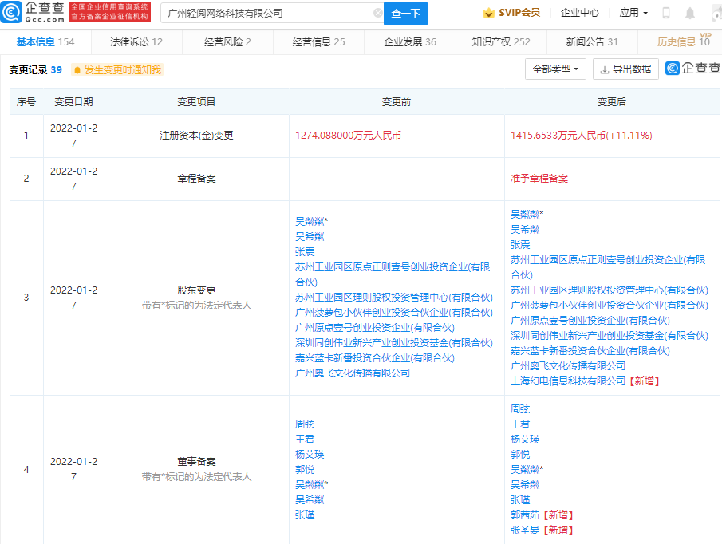This screenshot has height=544, width=722.
Task: Open 深圳同创伟业新兴产业创业投资基金 in 变更前 column
Action: pos(393,342)
